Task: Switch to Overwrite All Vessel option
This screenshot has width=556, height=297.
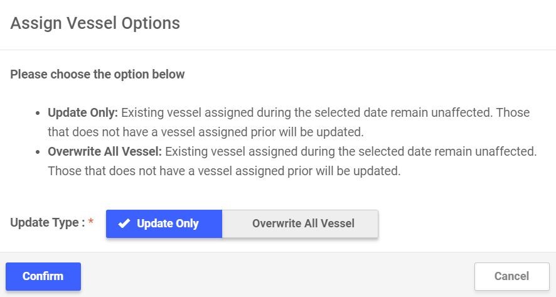Action: [302, 224]
